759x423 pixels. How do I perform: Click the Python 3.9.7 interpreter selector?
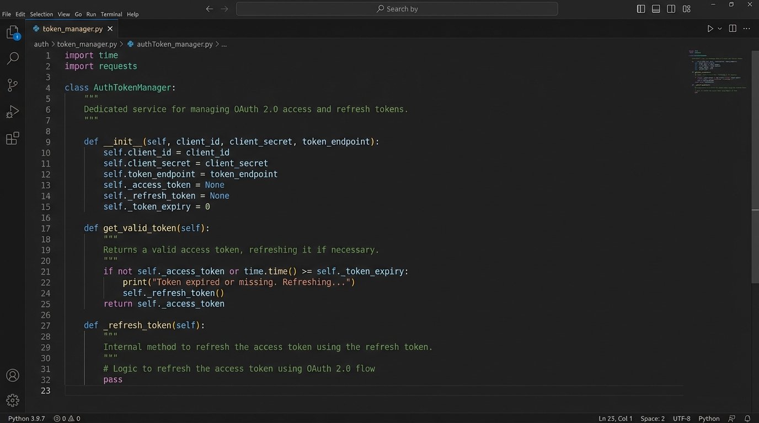click(26, 418)
